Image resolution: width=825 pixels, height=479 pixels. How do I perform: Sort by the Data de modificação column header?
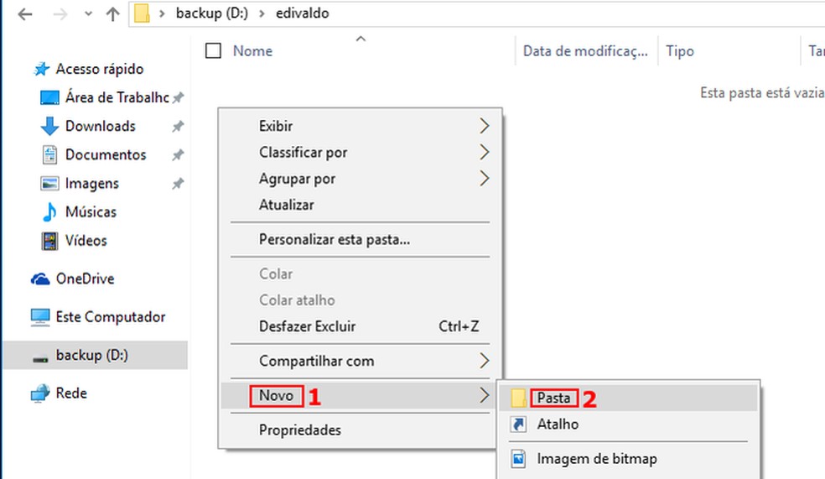click(585, 51)
